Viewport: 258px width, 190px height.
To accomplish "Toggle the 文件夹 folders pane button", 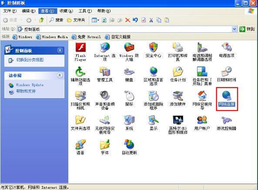I will [76, 20].
